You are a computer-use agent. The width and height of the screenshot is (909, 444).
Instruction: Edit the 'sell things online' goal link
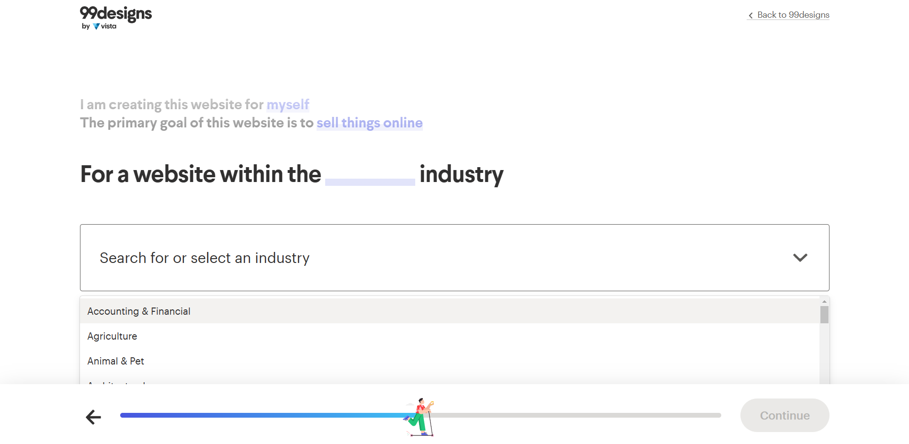369,123
